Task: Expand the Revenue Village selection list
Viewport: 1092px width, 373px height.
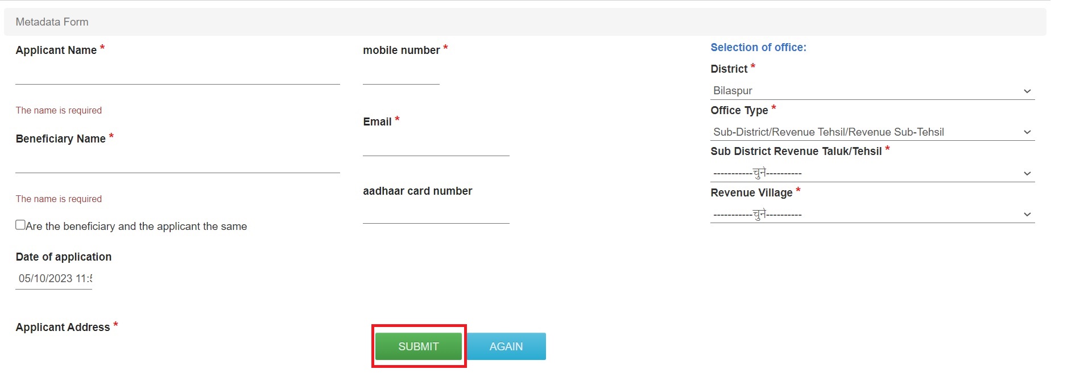Action: point(870,214)
